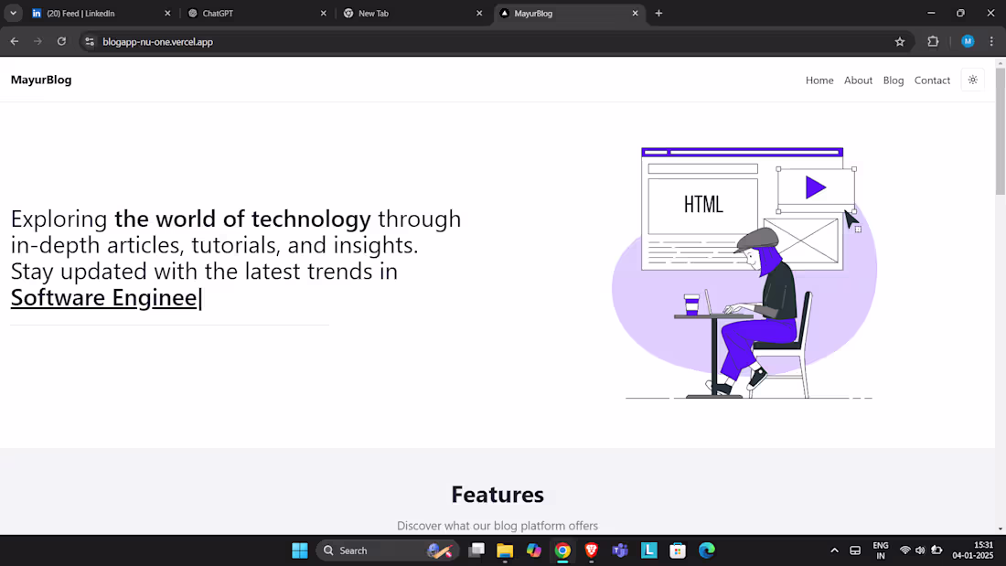This screenshot has width=1006, height=566.
Task: Open a new tab with the plus button
Action: click(x=658, y=13)
